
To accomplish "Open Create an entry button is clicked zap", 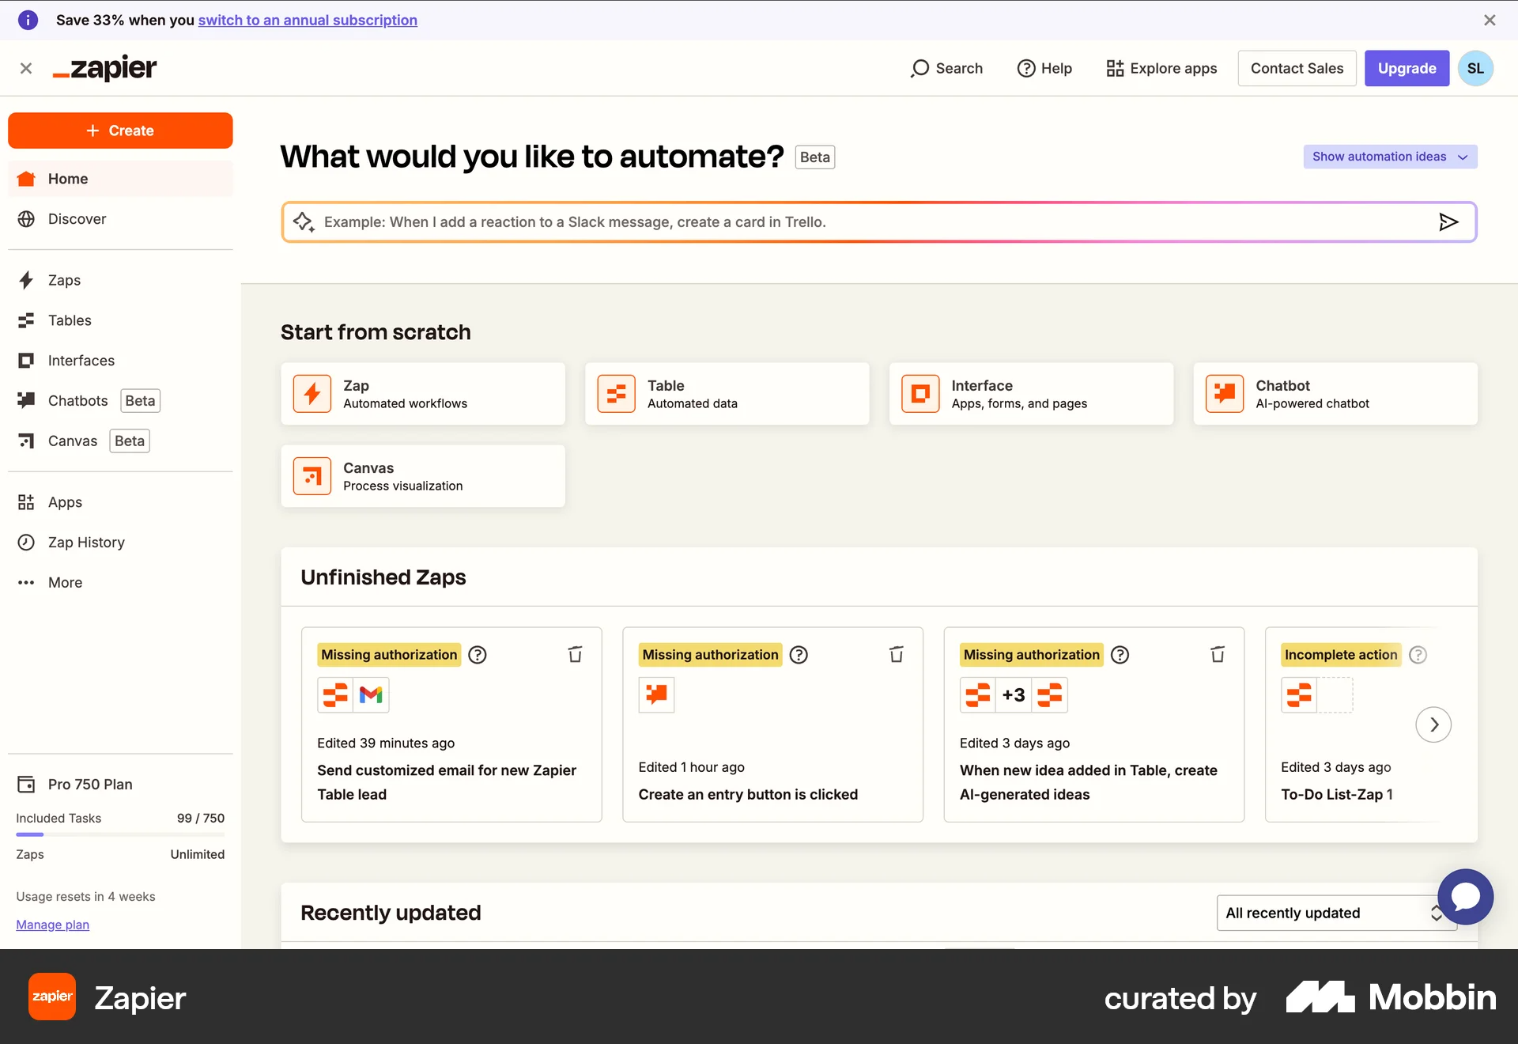I will click(748, 795).
